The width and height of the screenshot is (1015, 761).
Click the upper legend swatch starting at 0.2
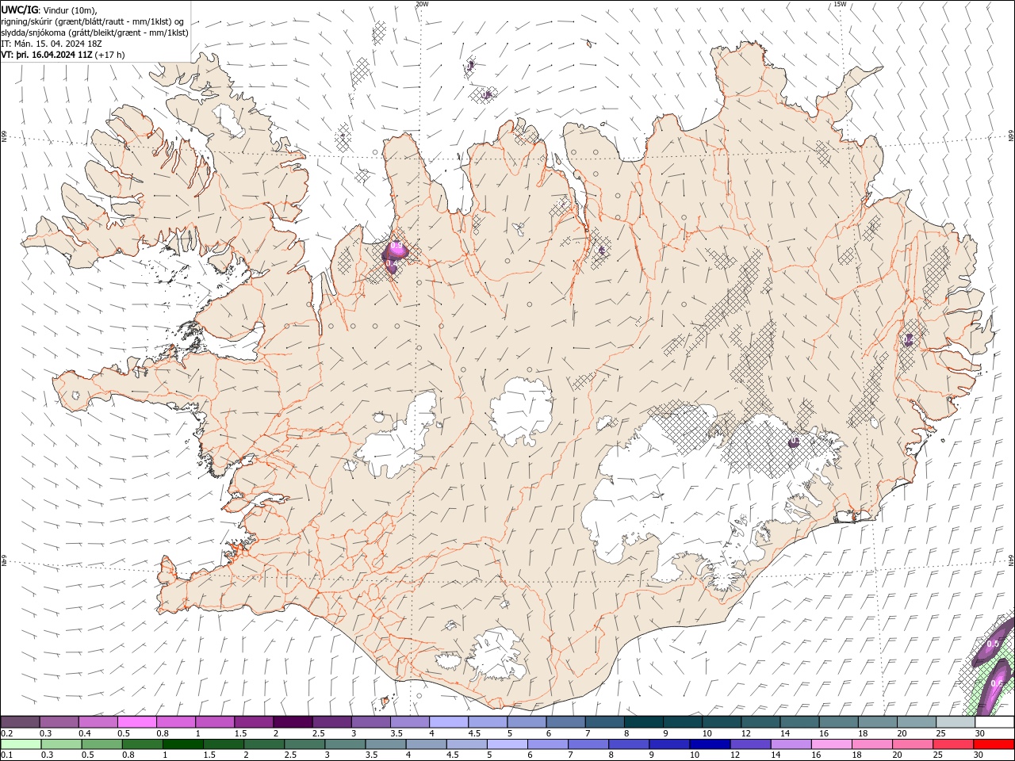point(20,721)
